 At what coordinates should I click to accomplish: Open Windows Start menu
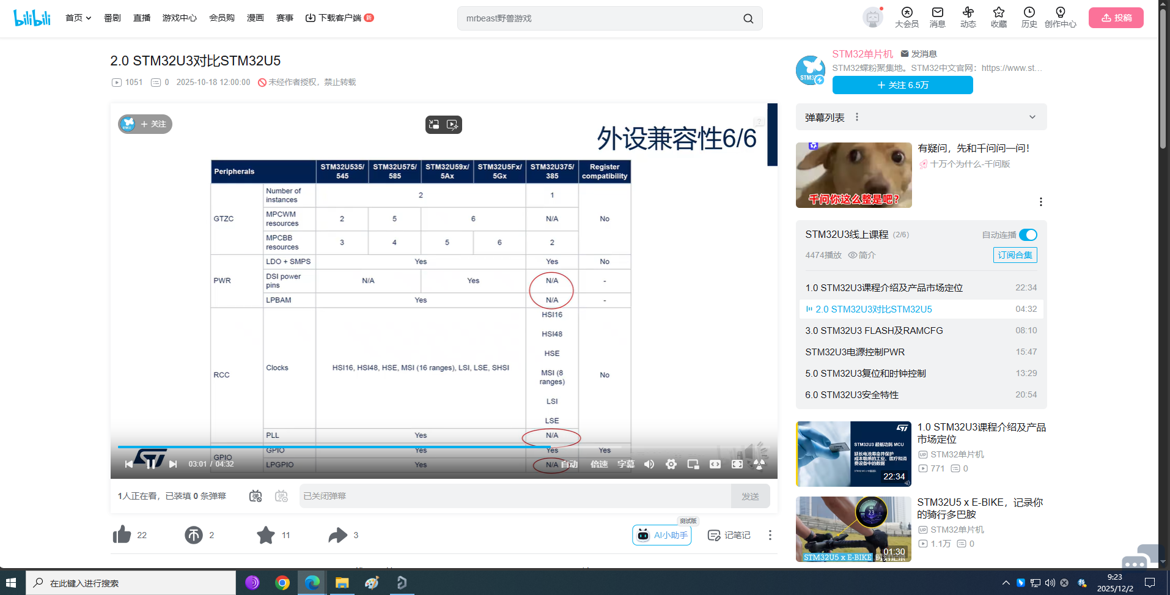coord(11,583)
